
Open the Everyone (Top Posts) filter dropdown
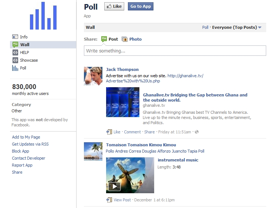point(237,27)
